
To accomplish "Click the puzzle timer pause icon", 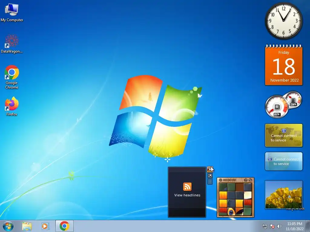I will [221, 180].
